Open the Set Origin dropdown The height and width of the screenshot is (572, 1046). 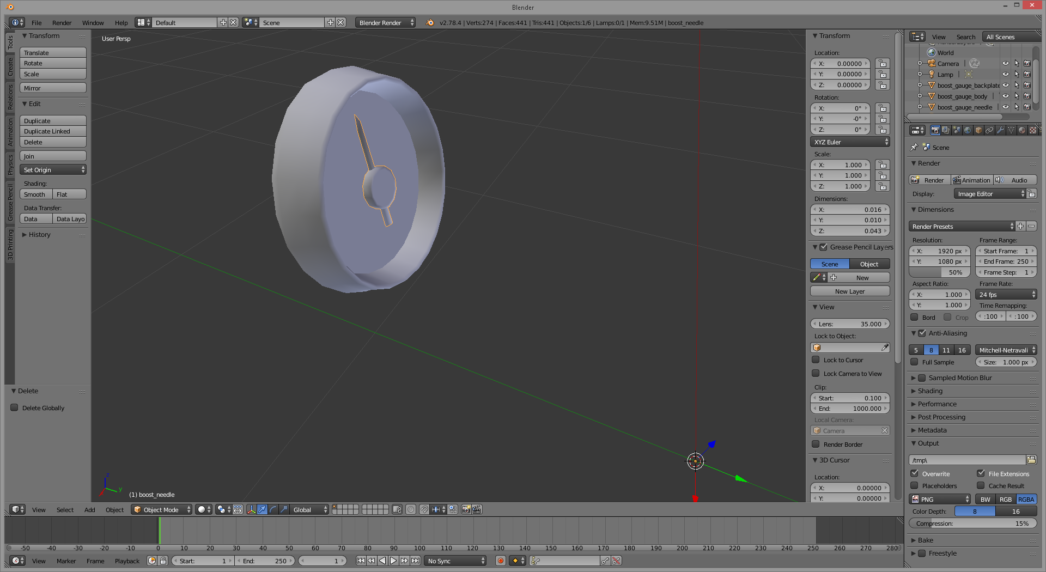click(x=53, y=170)
